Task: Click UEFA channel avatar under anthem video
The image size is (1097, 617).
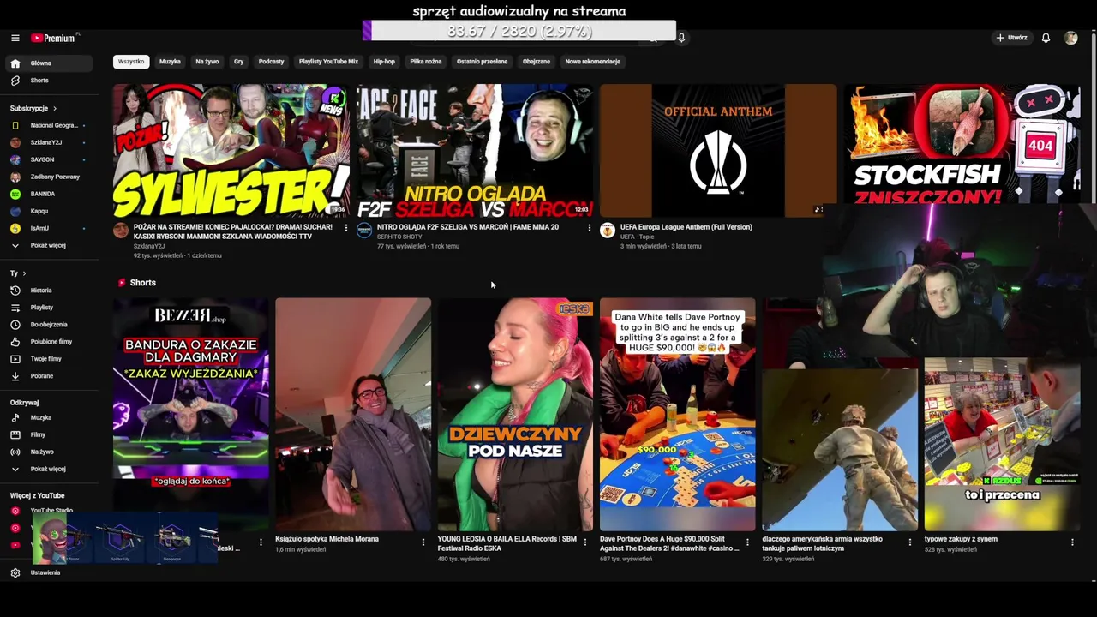Action: point(608,231)
